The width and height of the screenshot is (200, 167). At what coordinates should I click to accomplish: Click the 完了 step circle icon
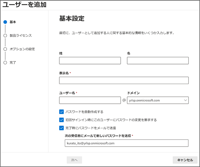5,62
